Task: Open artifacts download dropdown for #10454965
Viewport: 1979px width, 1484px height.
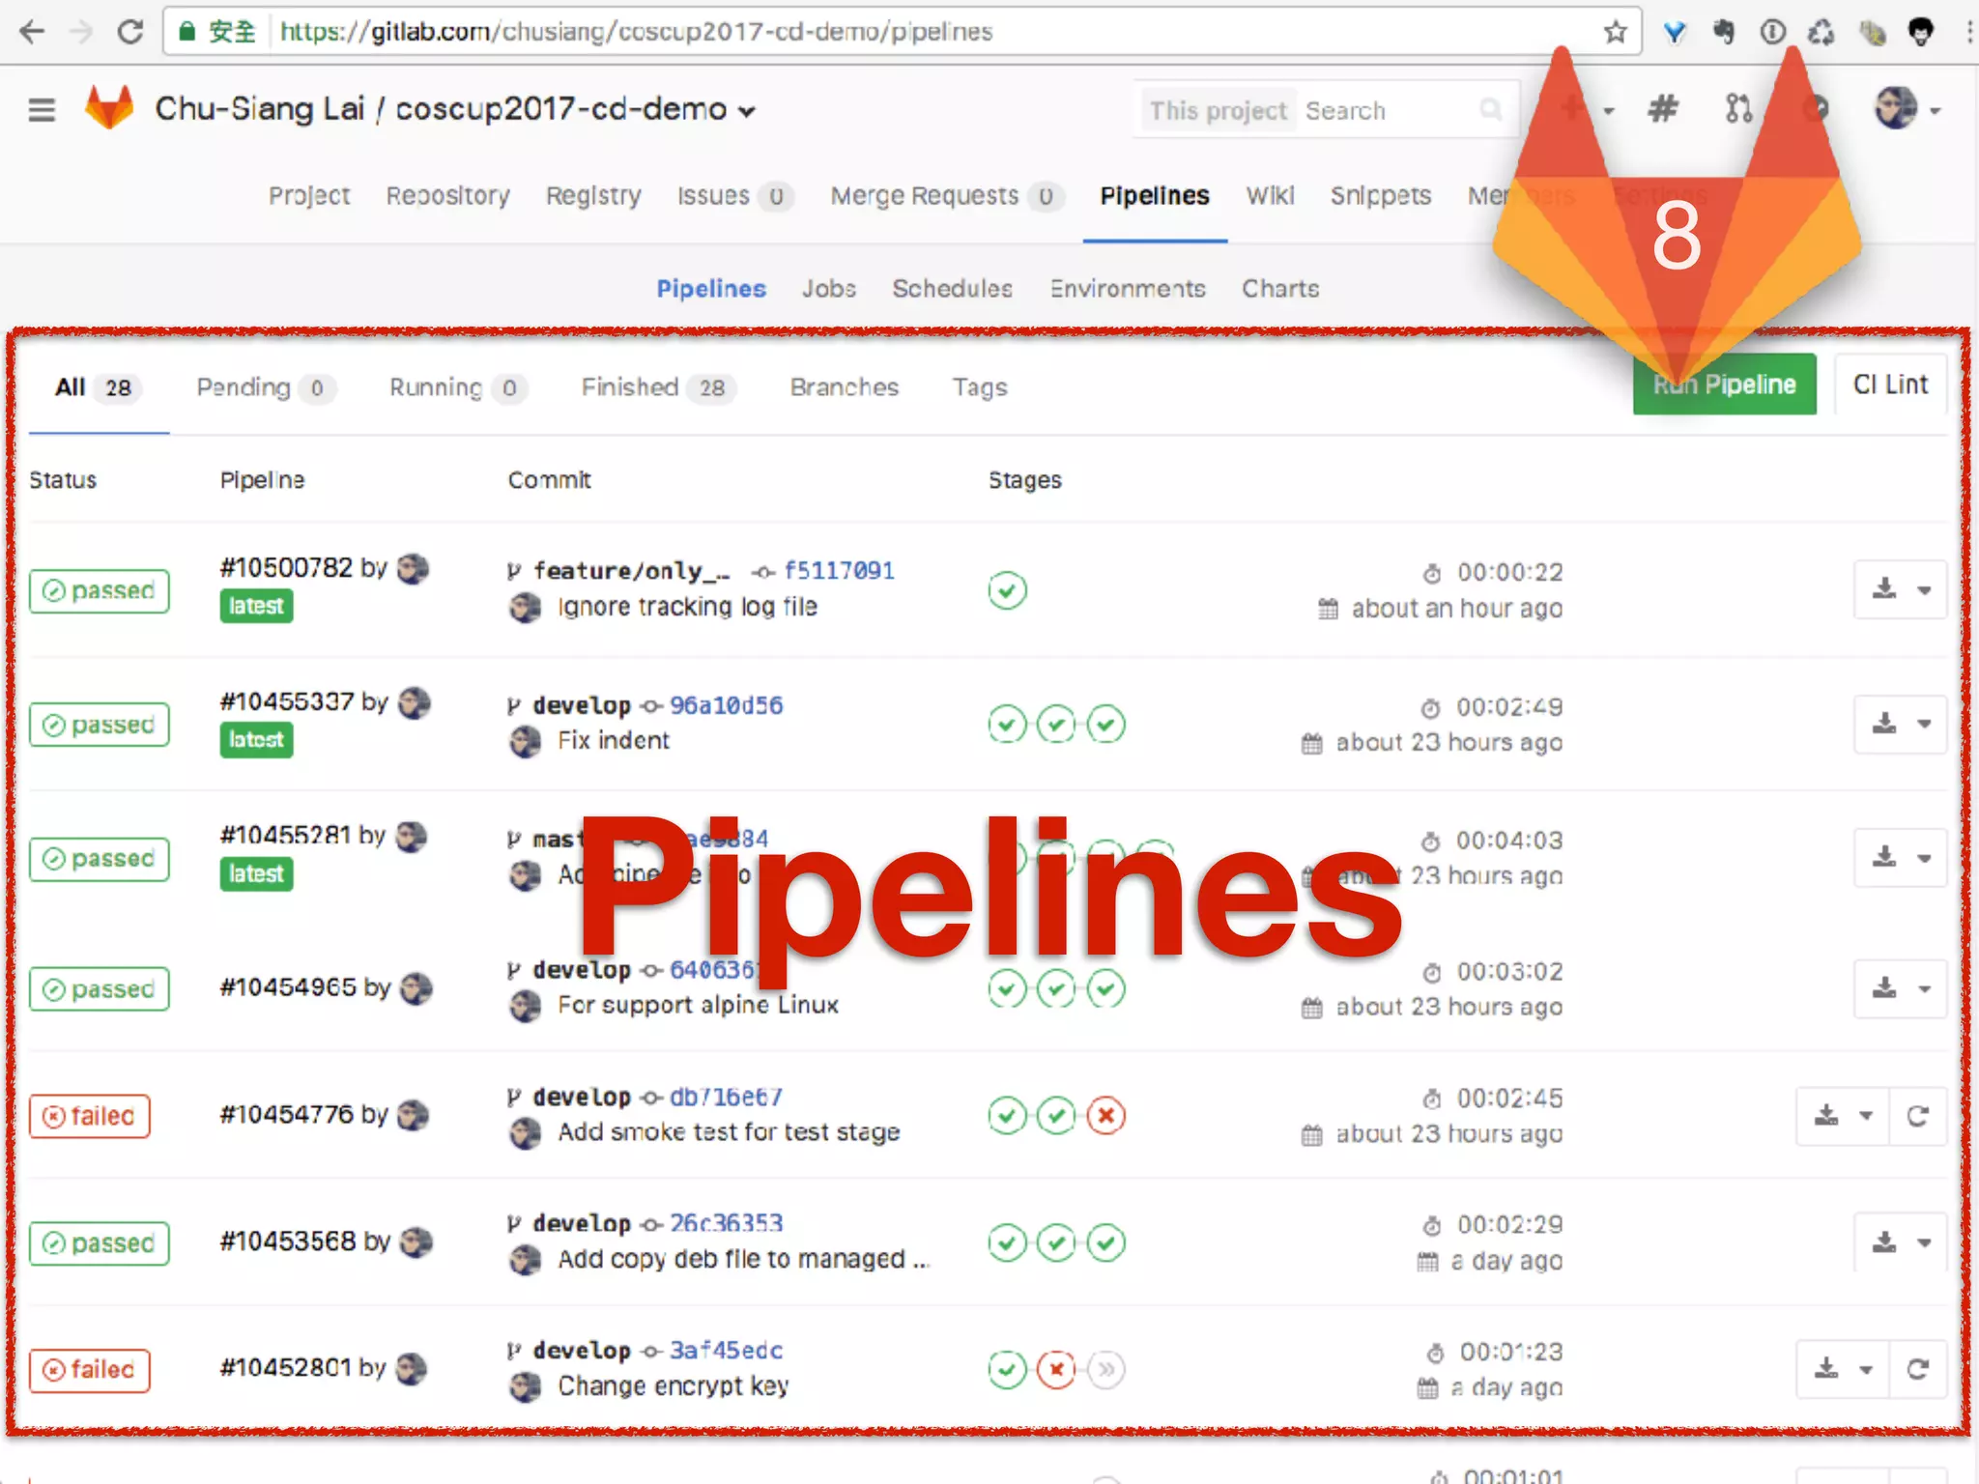Action: (x=1900, y=988)
